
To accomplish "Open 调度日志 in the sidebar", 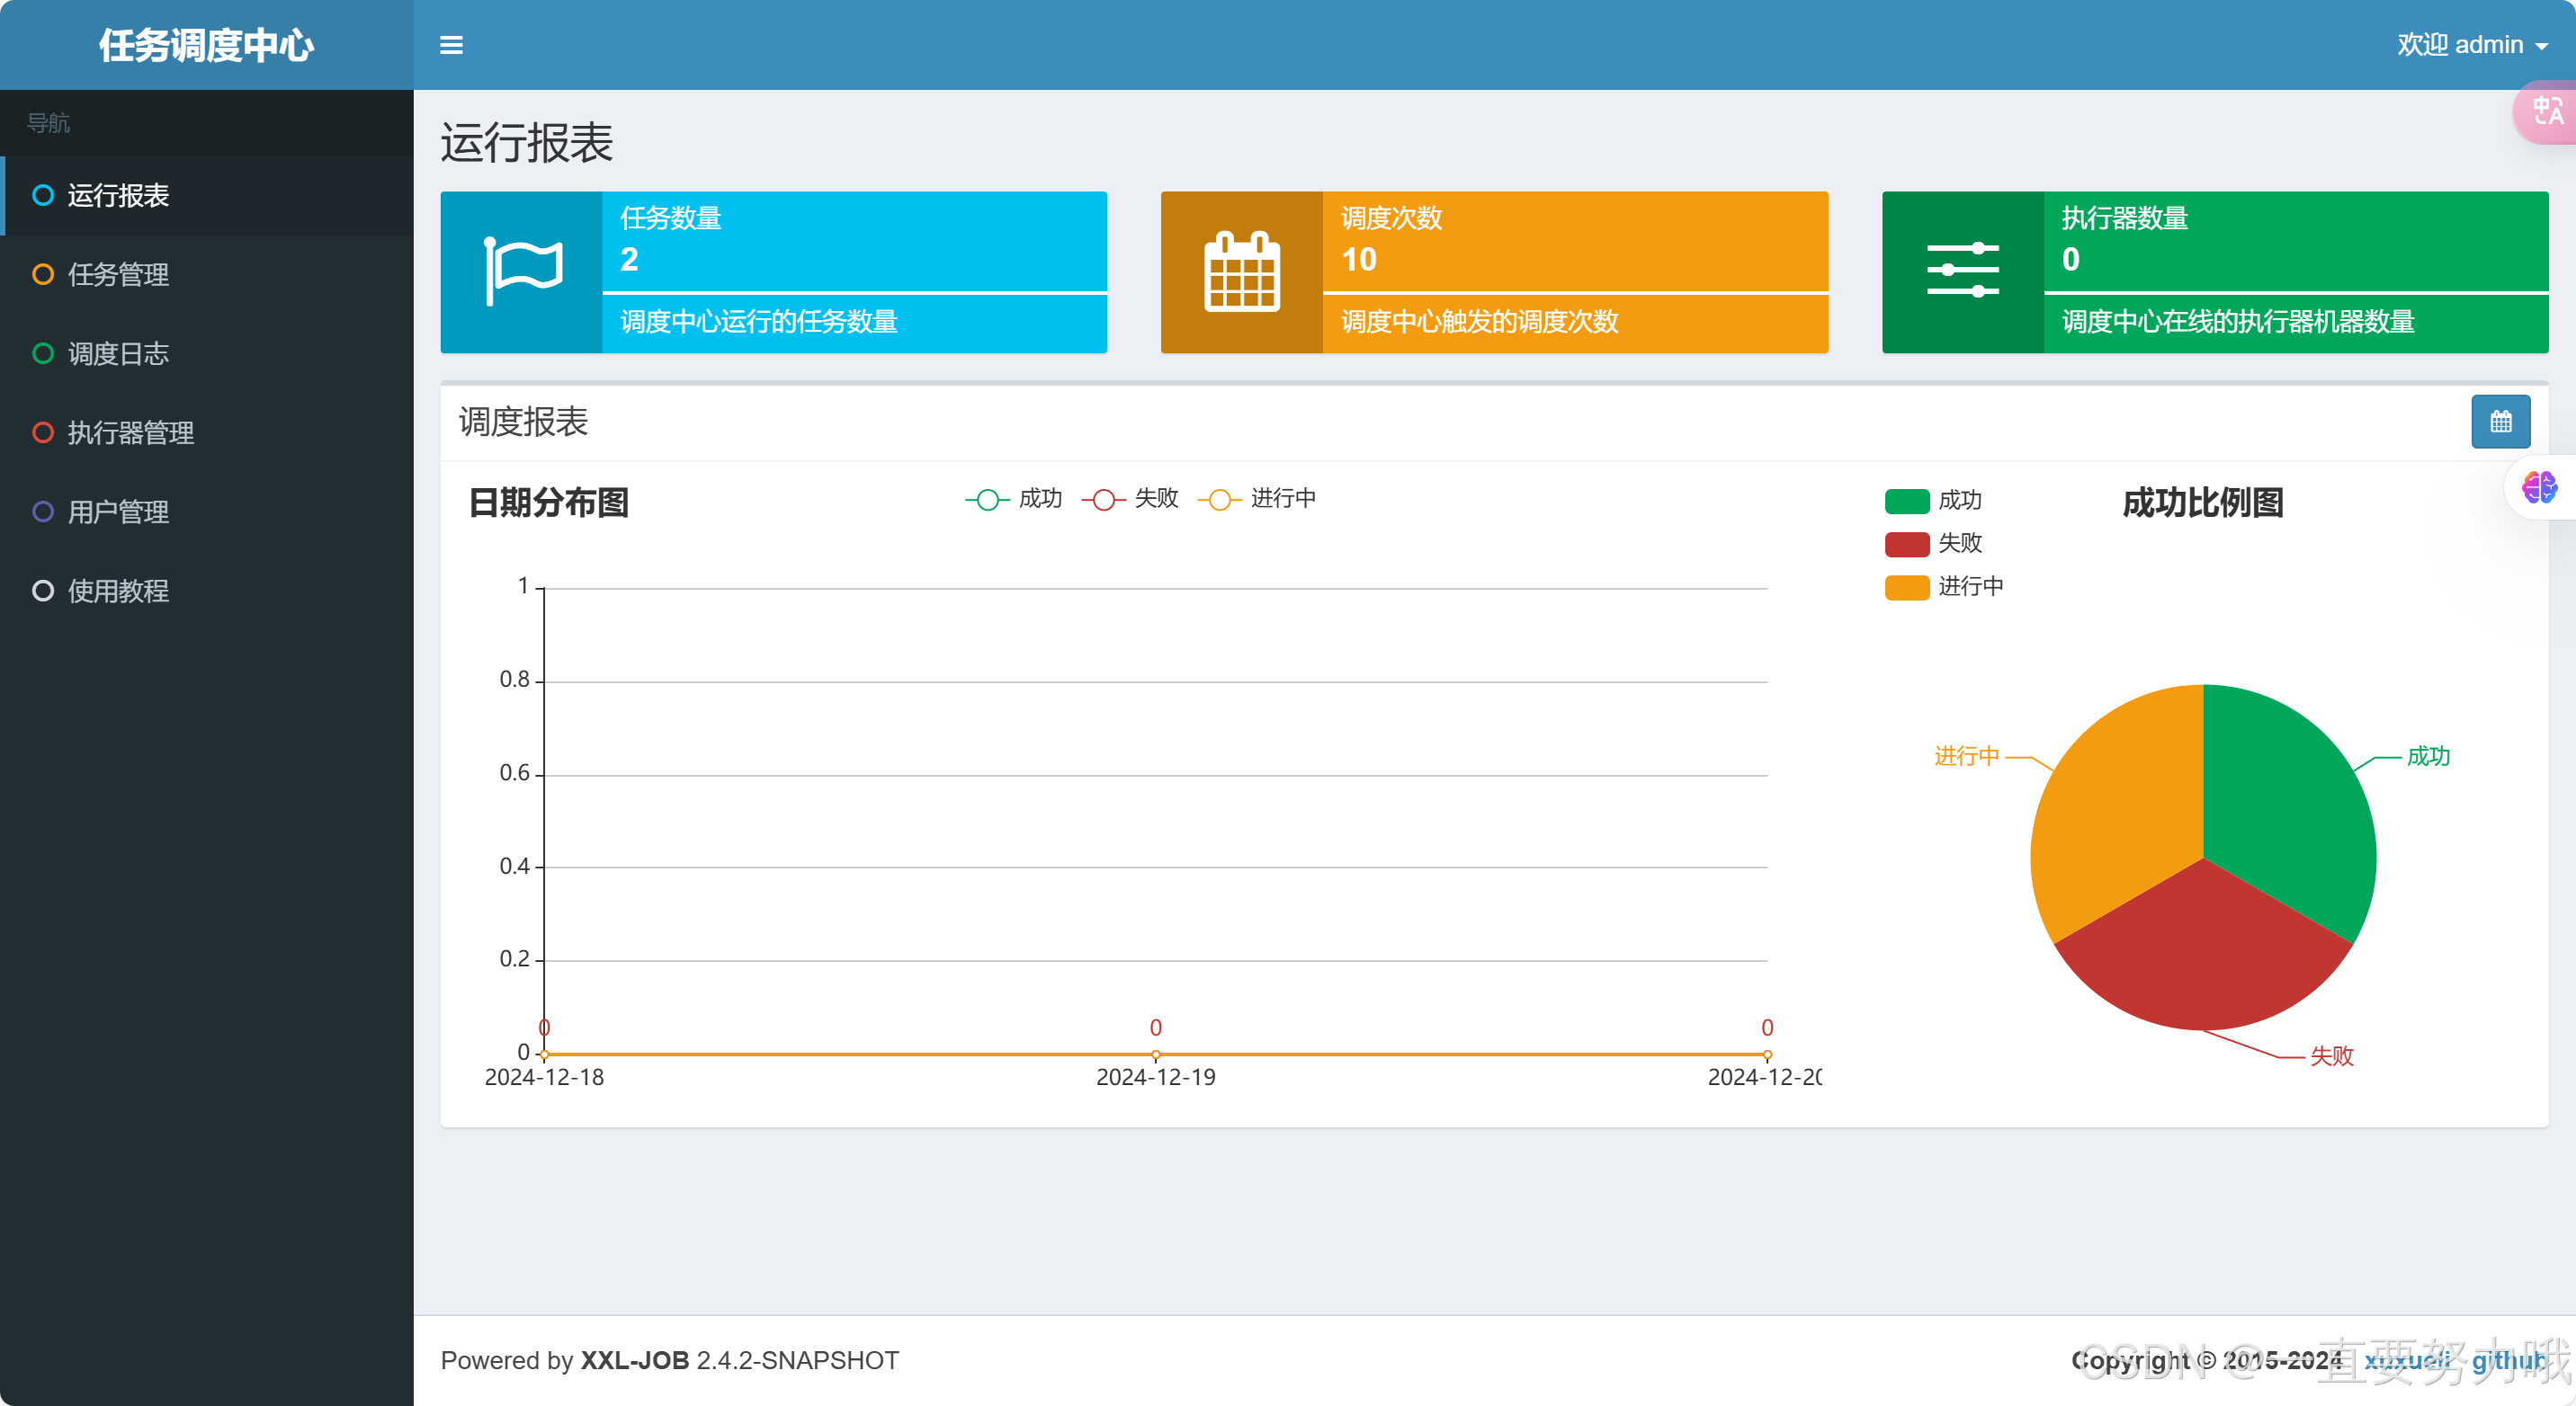I will point(118,352).
